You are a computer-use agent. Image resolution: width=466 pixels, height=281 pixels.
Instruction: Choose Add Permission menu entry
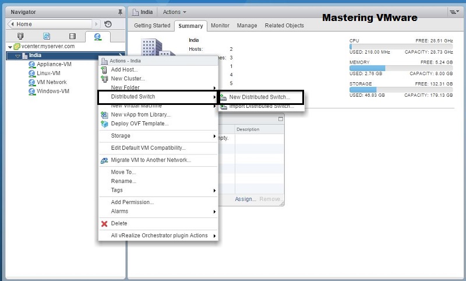click(x=158, y=202)
